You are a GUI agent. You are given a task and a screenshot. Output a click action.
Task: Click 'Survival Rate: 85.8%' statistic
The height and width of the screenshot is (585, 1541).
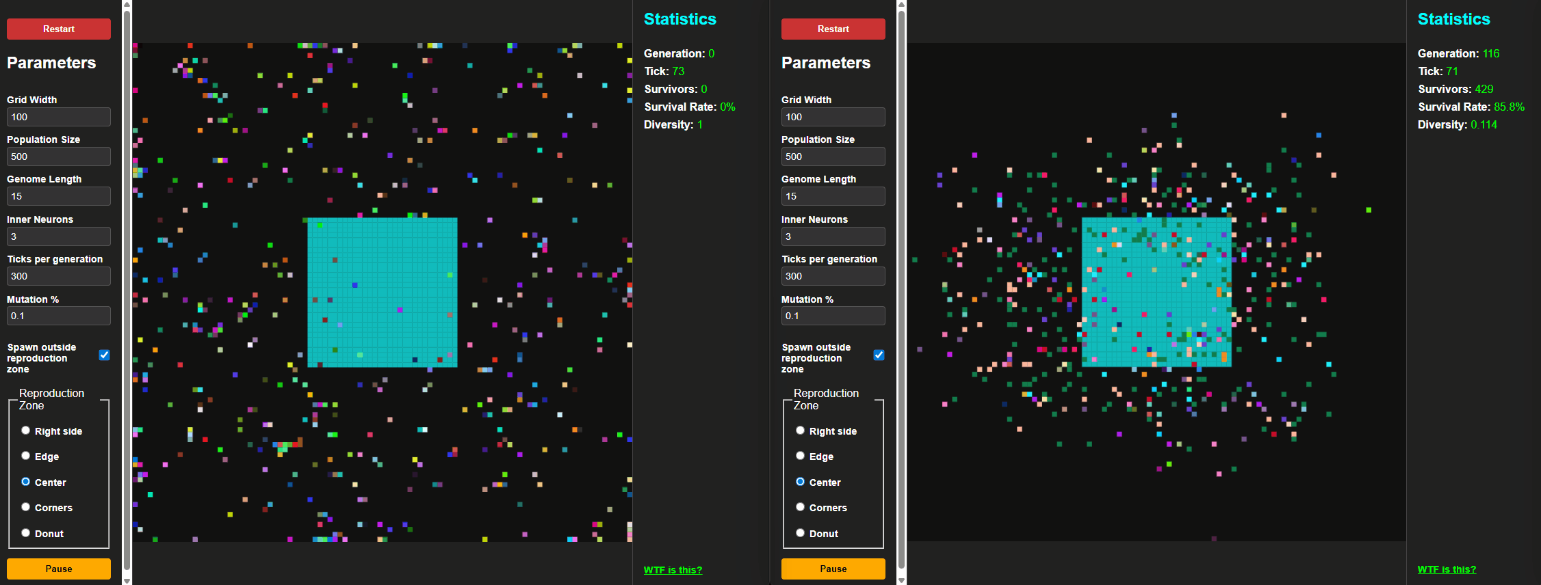(x=1471, y=107)
